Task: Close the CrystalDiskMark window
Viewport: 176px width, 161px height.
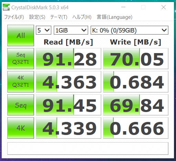Action: tap(164, 7)
